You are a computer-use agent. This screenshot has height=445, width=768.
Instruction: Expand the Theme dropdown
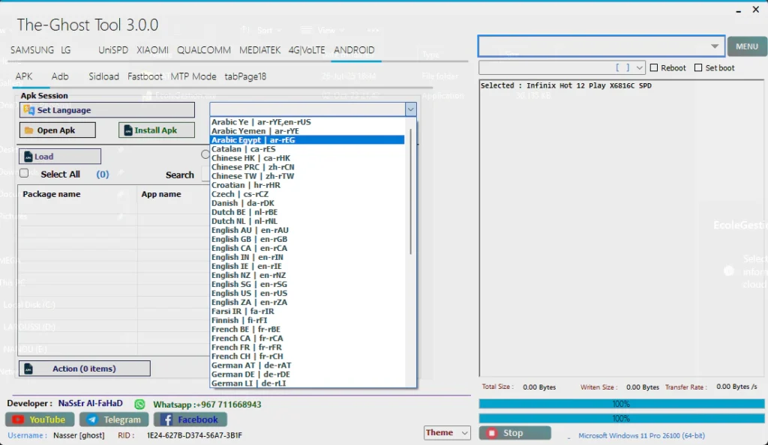click(464, 433)
